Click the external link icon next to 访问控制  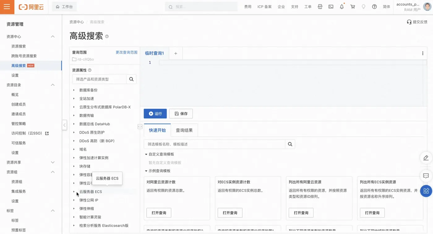pyautogui.click(x=47, y=133)
